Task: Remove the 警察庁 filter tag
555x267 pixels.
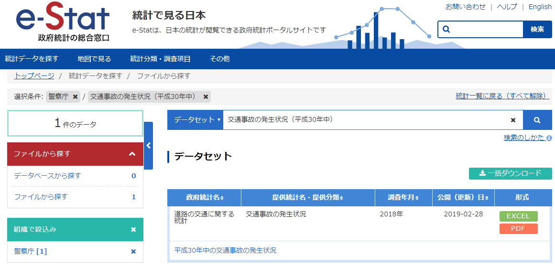Action: pyautogui.click(x=75, y=97)
